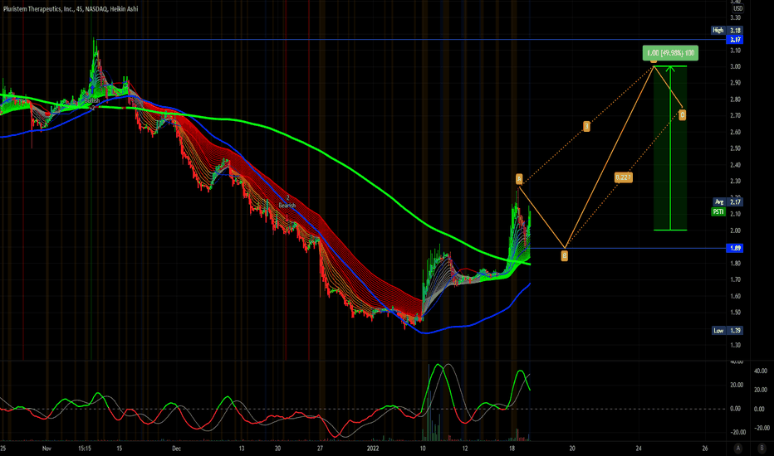Click the Avg 2.17 price label
Screen dimensions: 774x456
pyautogui.click(x=728, y=201)
